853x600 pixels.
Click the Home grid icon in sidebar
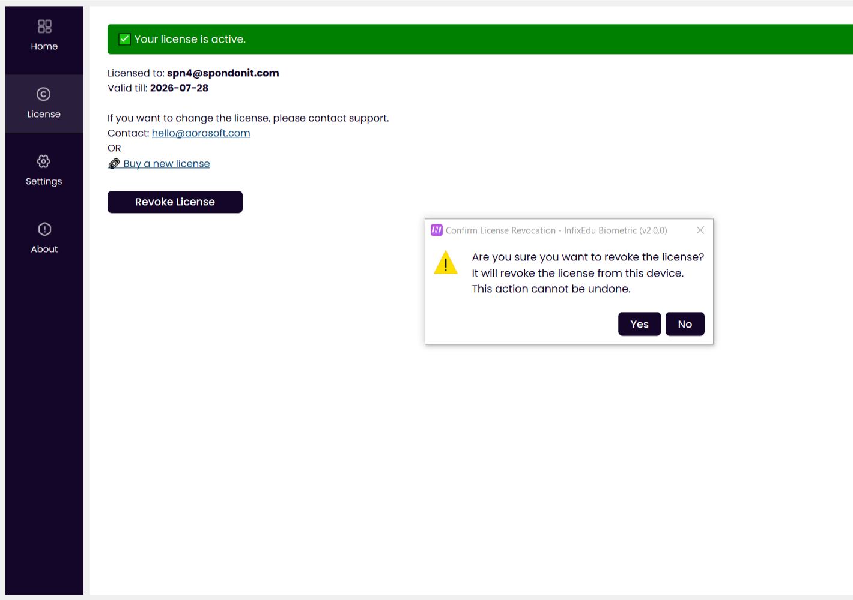(x=44, y=26)
